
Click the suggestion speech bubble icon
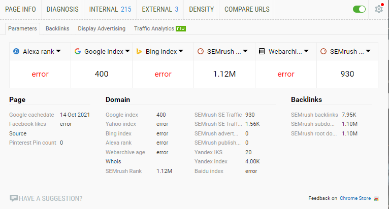(x=14, y=198)
